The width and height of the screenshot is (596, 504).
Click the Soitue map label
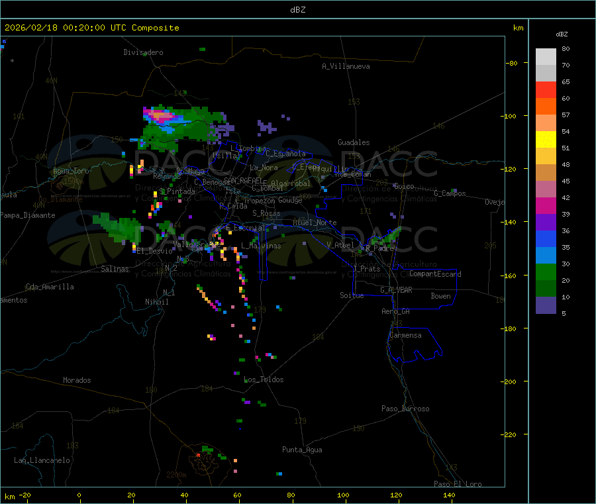352,295
